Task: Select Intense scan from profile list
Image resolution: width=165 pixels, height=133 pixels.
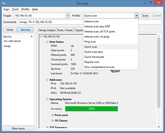Action: [x=92, y=21]
